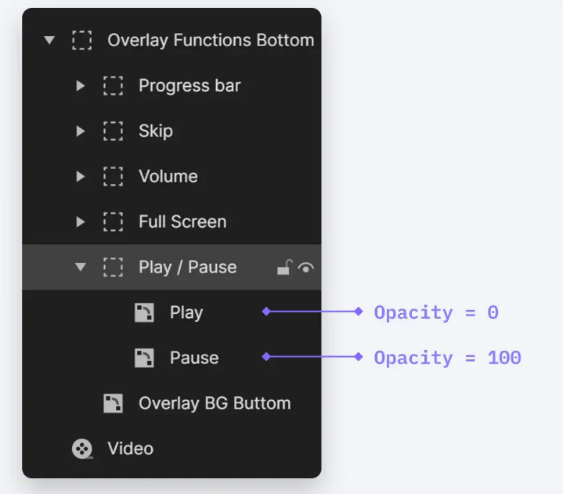Viewport: 563px width, 494px height.
Task: Select the Play layer name
Action: pyautogui.click(x=186, y=313)
